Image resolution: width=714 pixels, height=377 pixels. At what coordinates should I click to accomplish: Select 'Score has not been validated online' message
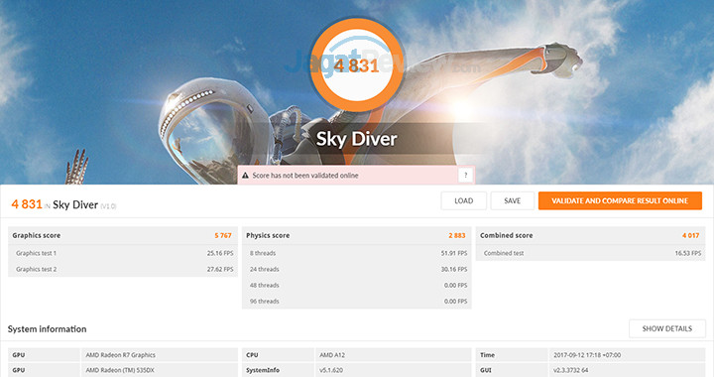305,176
